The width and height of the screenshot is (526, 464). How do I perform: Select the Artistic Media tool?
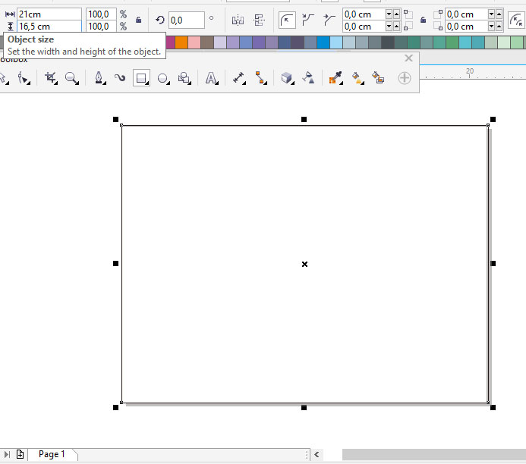[120, 78]
